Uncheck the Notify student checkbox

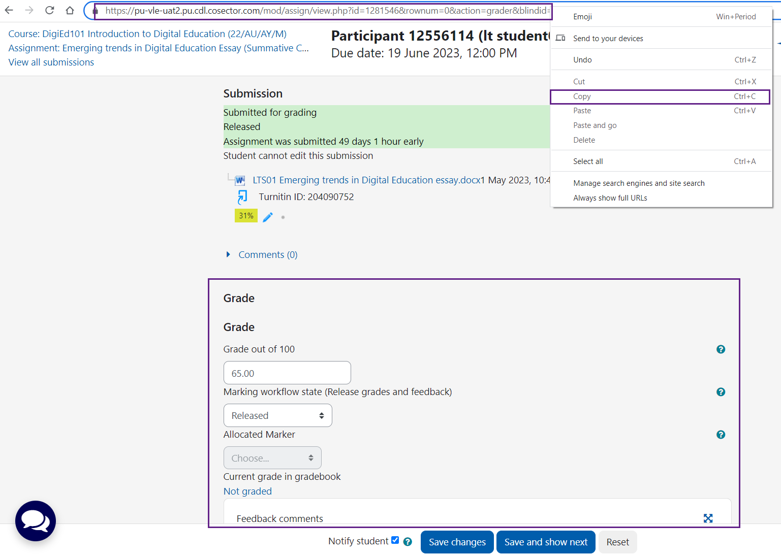pos(395,540)
